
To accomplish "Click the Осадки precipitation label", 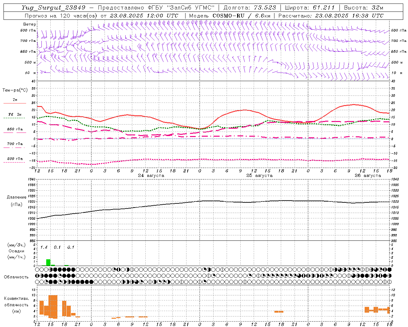I will (17, 251).
